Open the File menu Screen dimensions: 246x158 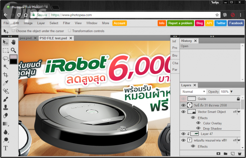[x=6, y=23]
